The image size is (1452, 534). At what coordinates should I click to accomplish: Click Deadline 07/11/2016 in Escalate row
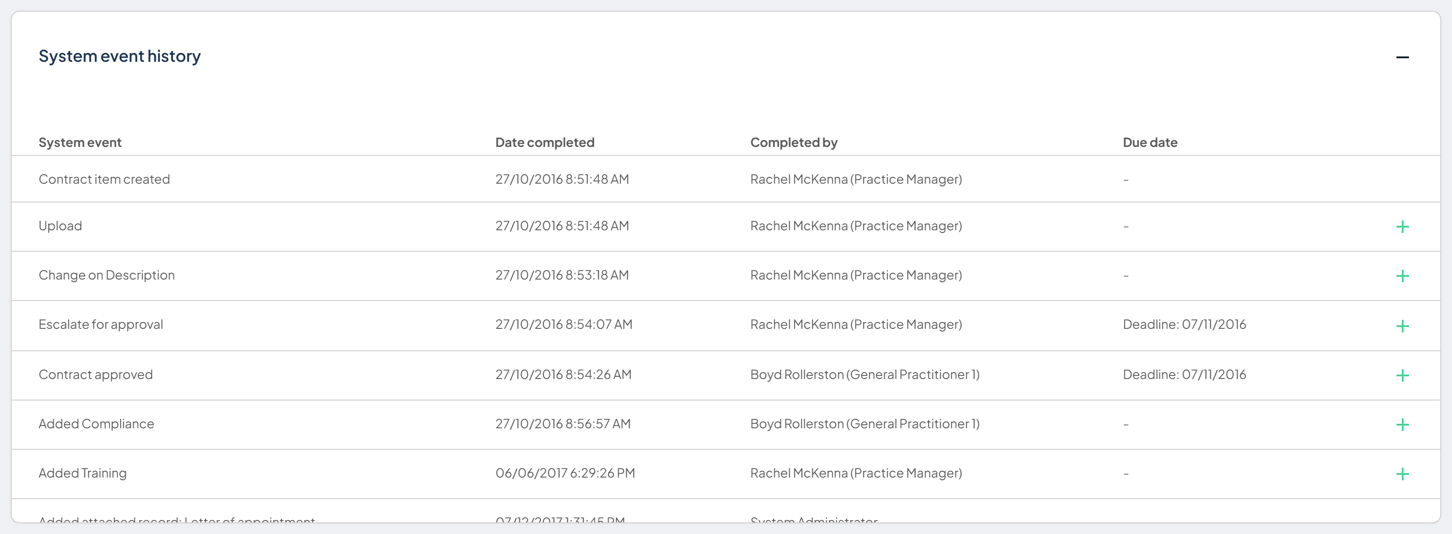(1184, 324)
